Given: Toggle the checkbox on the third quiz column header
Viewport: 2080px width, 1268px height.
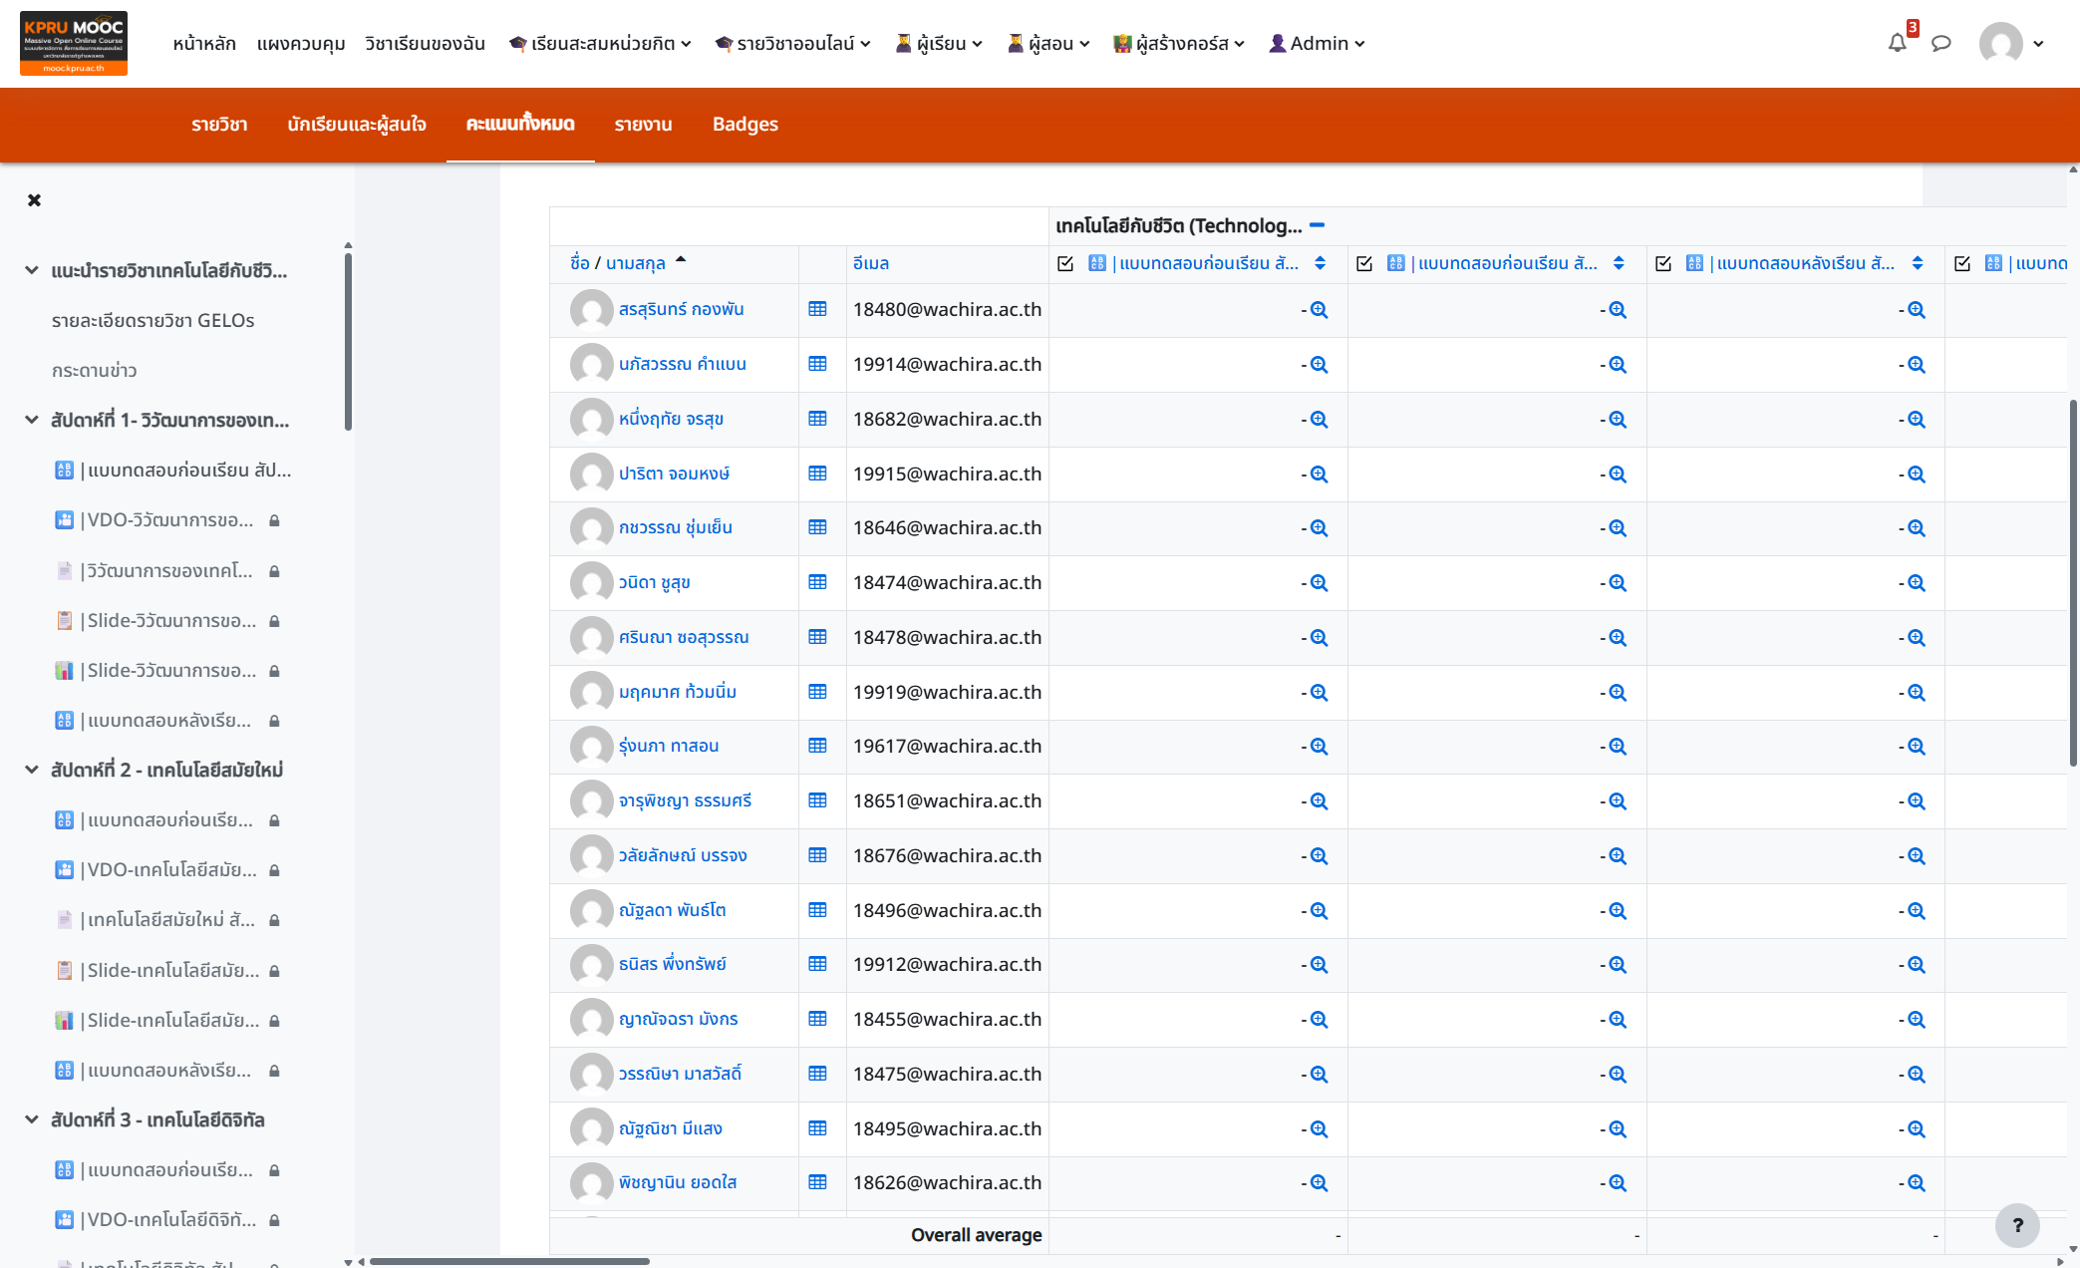Looking at the screenshot, I should pos(1663,263).
